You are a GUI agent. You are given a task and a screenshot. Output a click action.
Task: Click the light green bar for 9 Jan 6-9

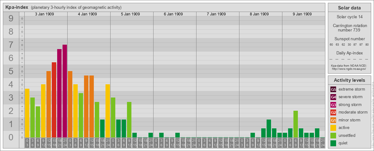click(296, 124)
